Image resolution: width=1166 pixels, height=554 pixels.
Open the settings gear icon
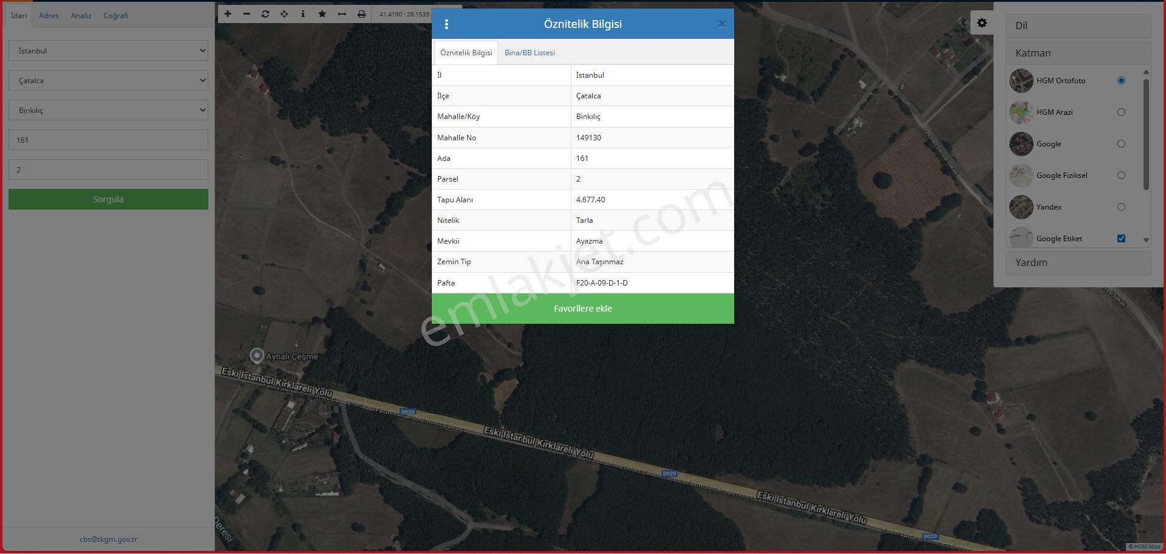(x=981, y=23)
